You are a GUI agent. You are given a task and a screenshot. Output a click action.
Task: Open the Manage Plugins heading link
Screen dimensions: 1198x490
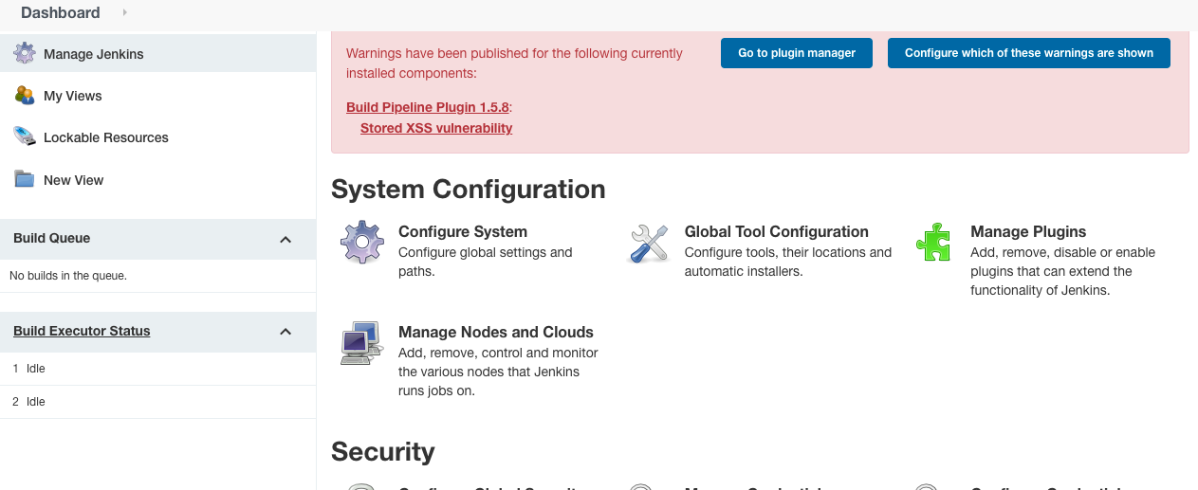click(x=1028, y=231)
